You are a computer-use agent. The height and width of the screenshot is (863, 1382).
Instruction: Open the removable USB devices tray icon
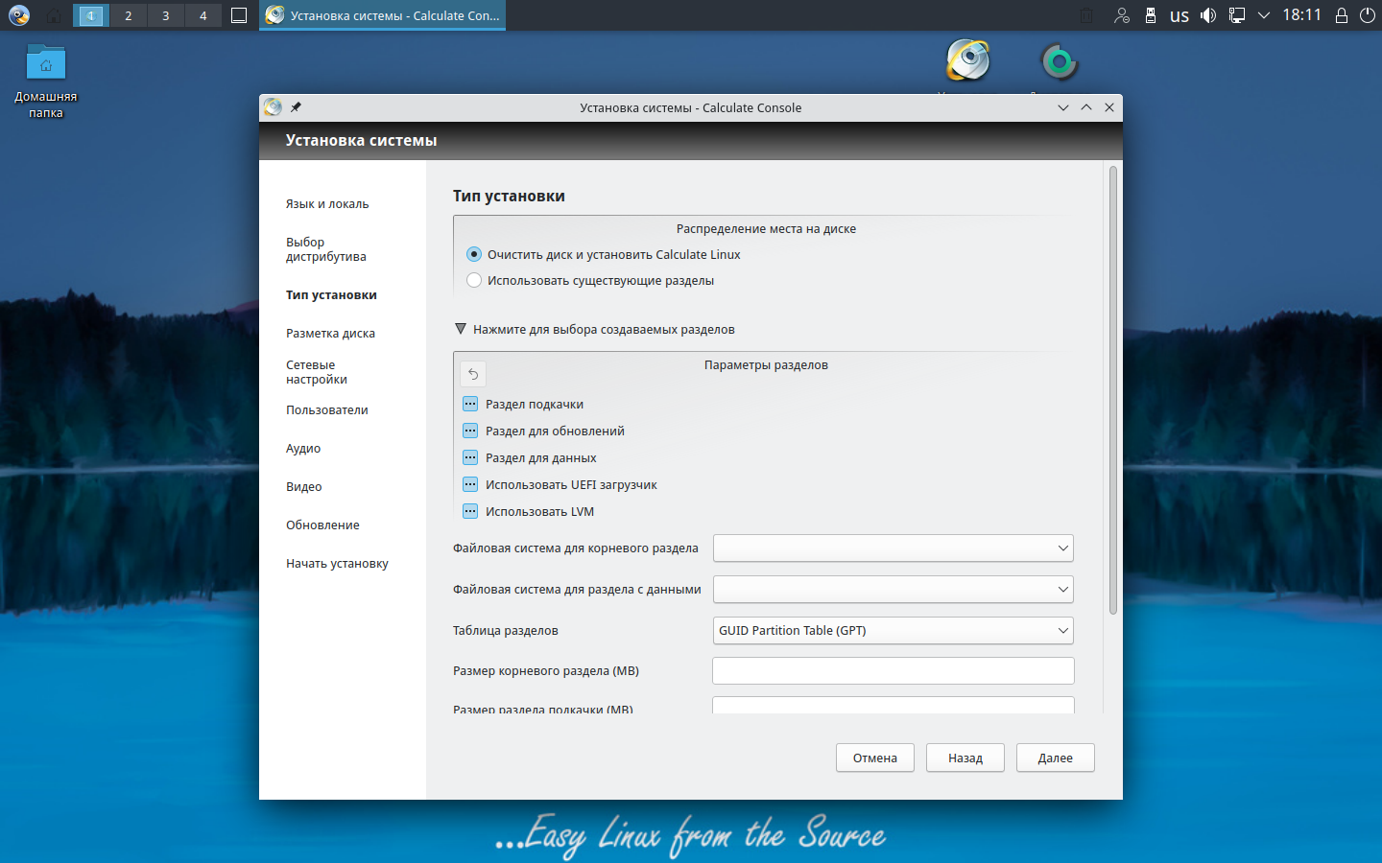pyautogui.click(x=1150, y=15)
